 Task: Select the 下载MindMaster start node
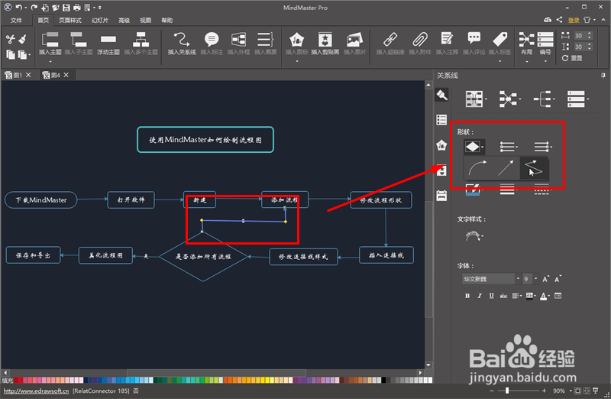[41, 199]
